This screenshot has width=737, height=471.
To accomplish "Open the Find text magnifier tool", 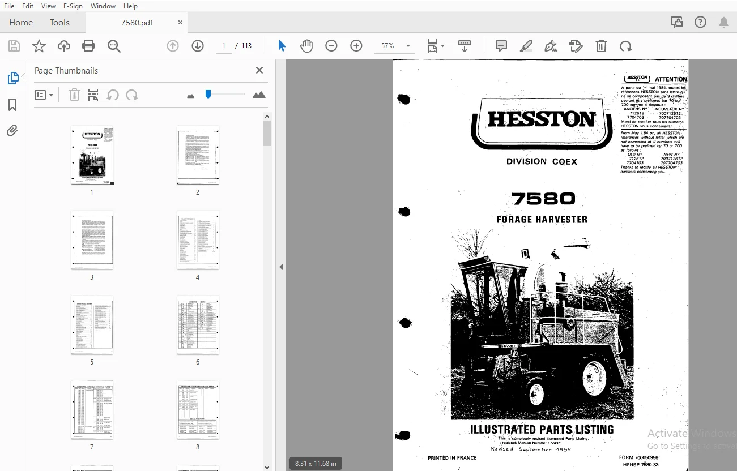I will (x=114, y=46).
